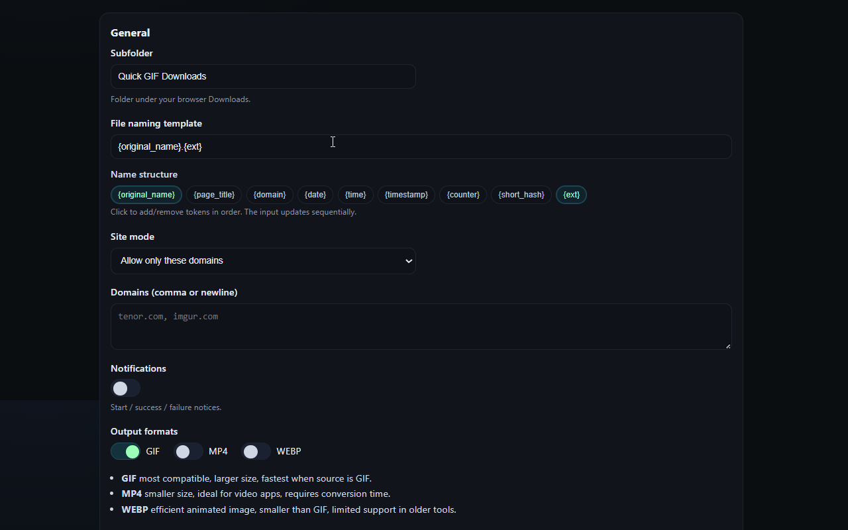Remove the {ext} token chip

pyautogui.click(x=571, y=195)
